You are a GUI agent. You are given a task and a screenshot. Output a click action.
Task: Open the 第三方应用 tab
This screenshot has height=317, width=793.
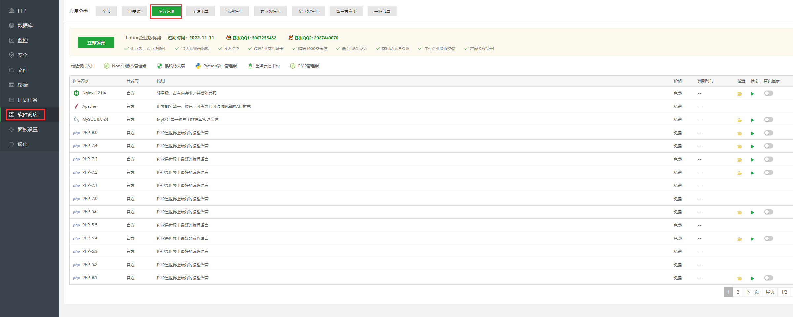[x=346, y=11]
